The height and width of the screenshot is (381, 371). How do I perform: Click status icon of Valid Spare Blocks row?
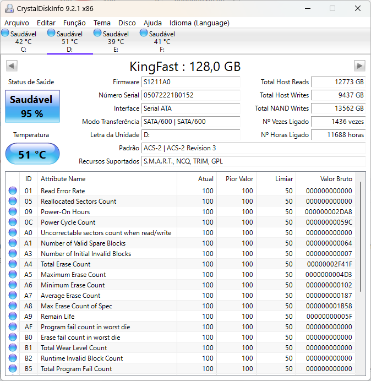tap(13, 243)
